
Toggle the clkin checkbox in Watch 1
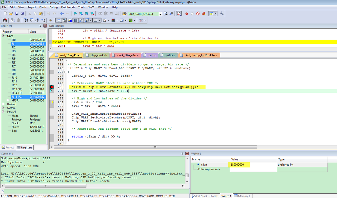(x=198, y=165)
